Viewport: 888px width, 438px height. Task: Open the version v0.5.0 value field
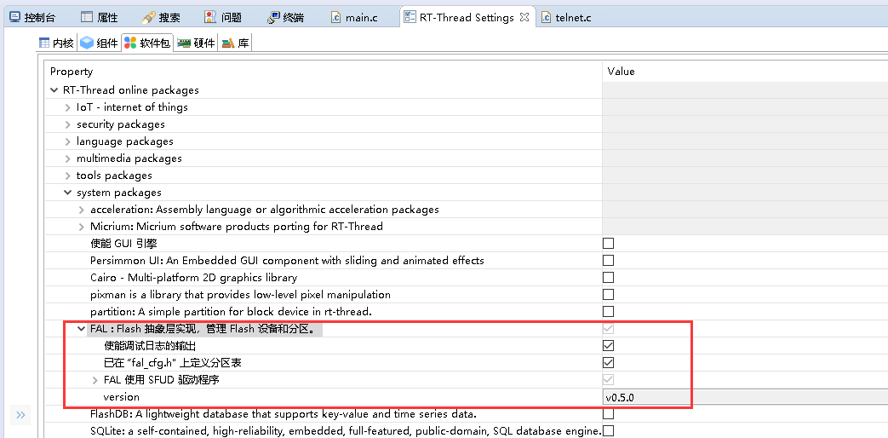point(647,397)
